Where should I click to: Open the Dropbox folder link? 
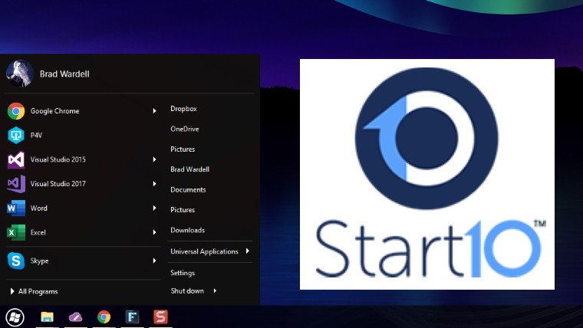point(183,109)
